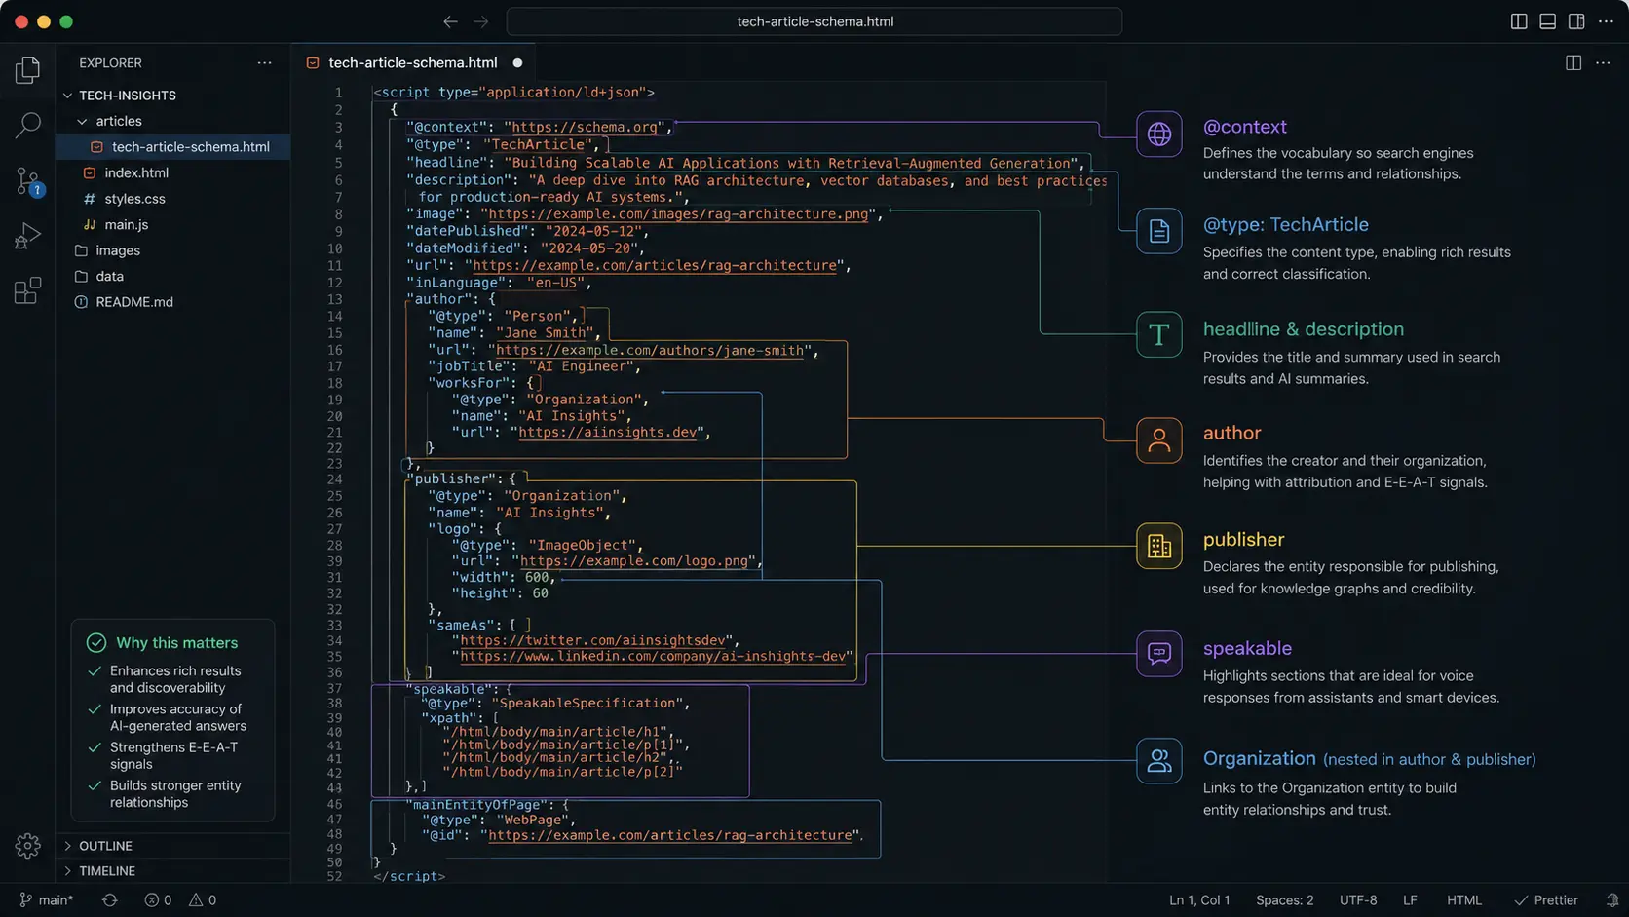Open editor more actions ellipsis
The width and height of the screenshot is (1629, 917).
click(1603, 62)
